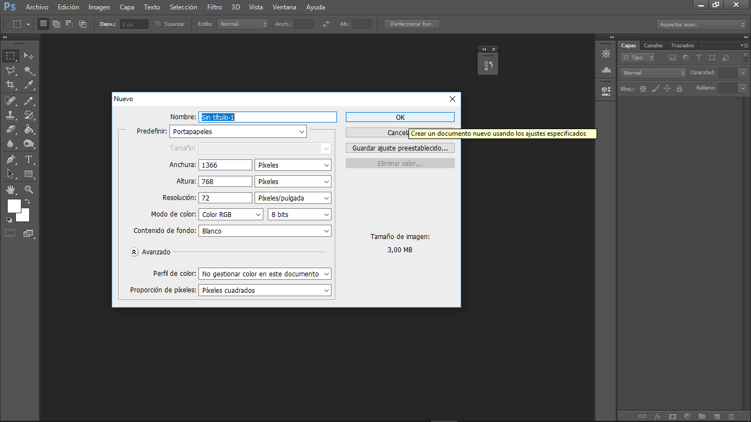Select the Zoom magnifier tool
Screen dimensions: 751x422
(29, 190)
